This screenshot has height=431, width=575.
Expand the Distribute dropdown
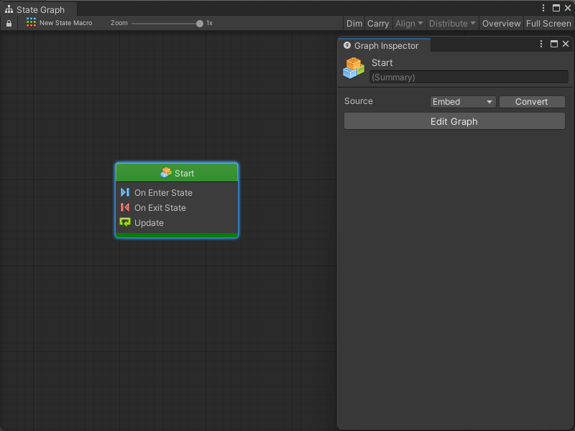pyautogui.click(x=452, y=24)
